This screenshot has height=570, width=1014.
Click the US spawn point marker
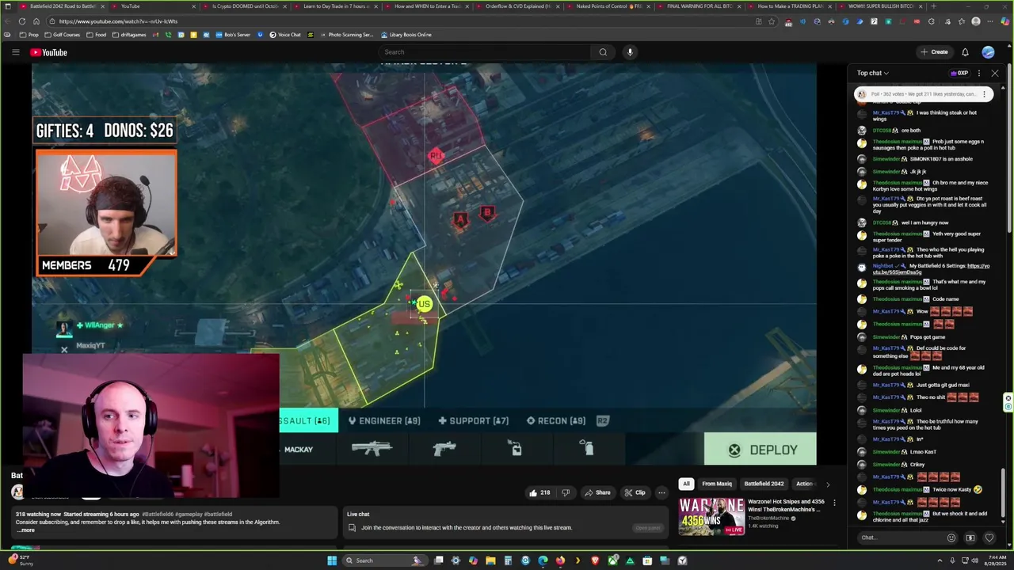pos(425,304)
